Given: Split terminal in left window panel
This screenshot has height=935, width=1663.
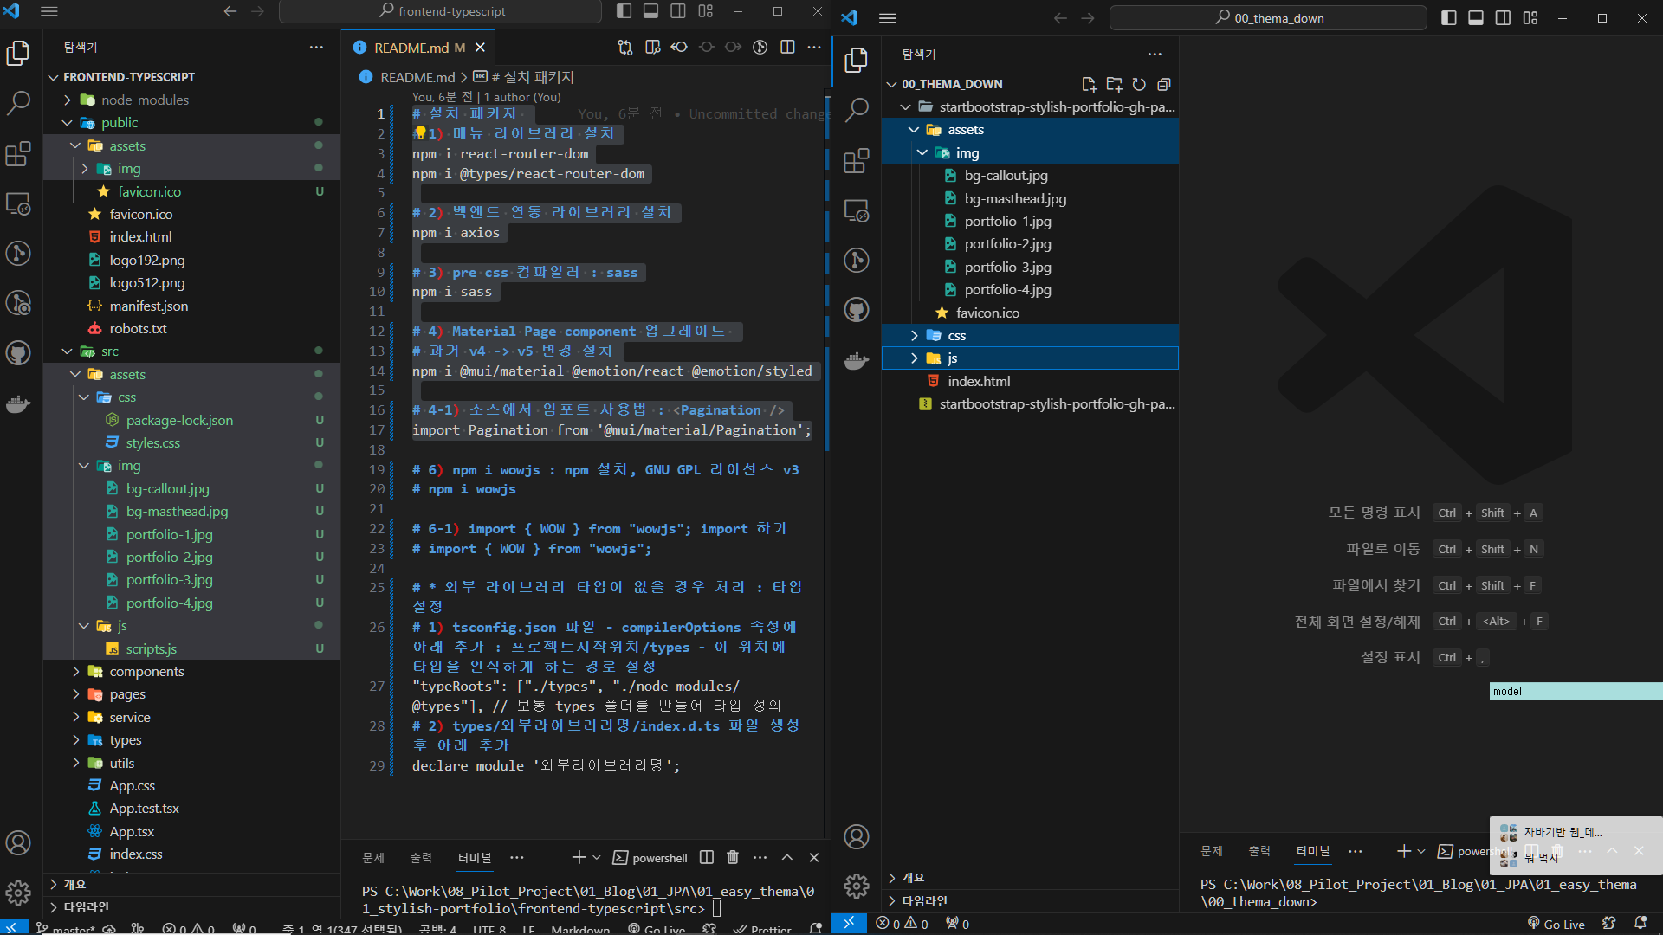Looking at the screenshot, I should 707,857.
